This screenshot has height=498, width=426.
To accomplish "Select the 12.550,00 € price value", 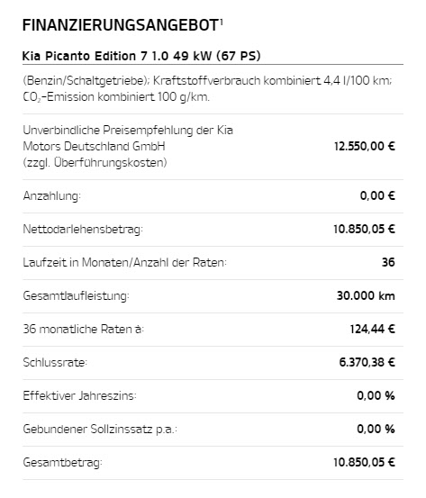I will coord(365,147).
